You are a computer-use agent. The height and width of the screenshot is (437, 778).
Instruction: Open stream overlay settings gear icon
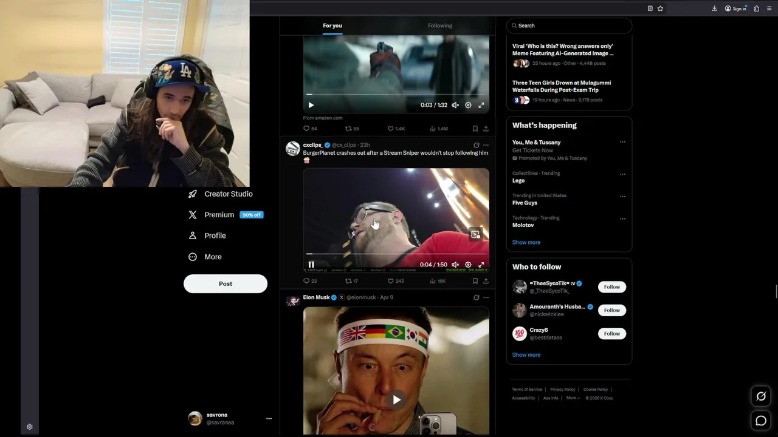(30, 427)
